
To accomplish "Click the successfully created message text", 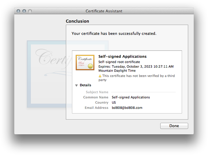I will (114, 33).
